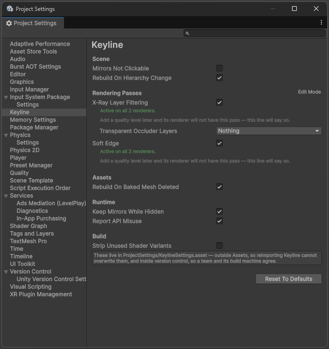Click Reset To Defaults button
The width and height of the screenshot is (329, 349).
pos(289,279)
